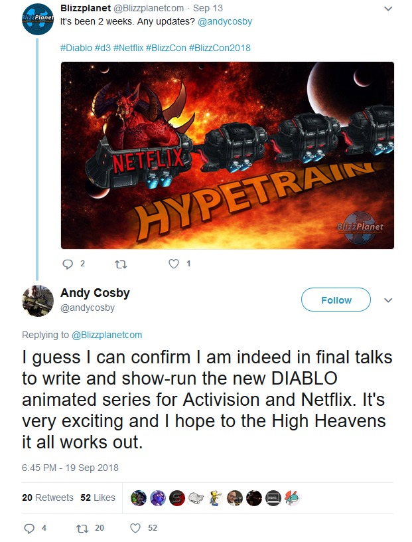
Task: Expand the chevron menu beside Follow button
Action: [x=388, y=300]
